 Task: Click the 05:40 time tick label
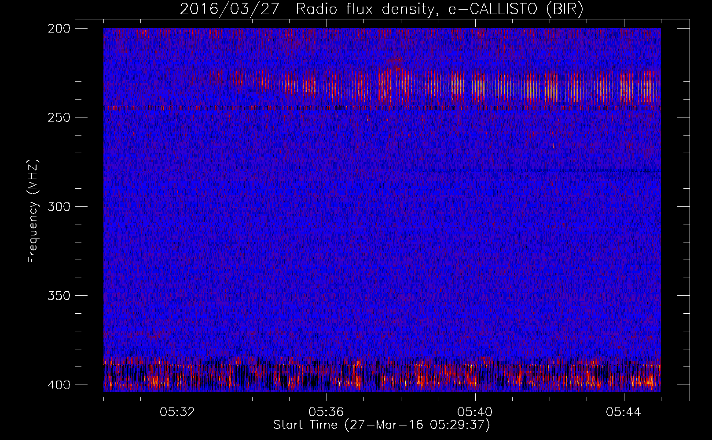475,412
